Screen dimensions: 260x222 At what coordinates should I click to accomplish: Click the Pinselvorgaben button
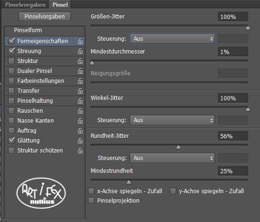coord(44,17)
